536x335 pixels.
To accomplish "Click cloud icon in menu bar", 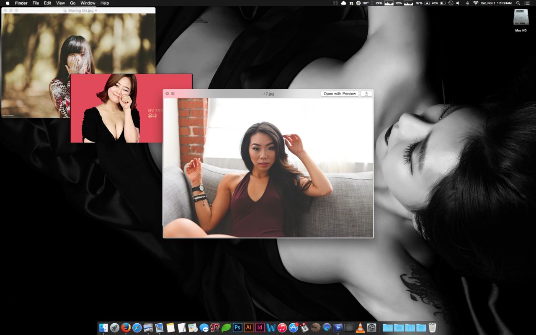I will (x=344, y=3).
